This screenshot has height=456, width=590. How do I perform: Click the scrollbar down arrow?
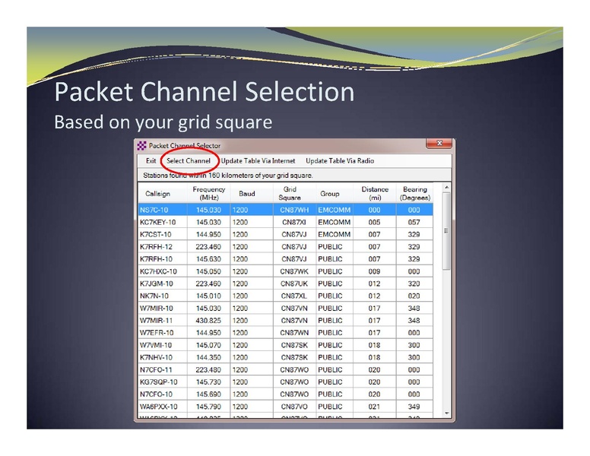(x=446, y=413)
